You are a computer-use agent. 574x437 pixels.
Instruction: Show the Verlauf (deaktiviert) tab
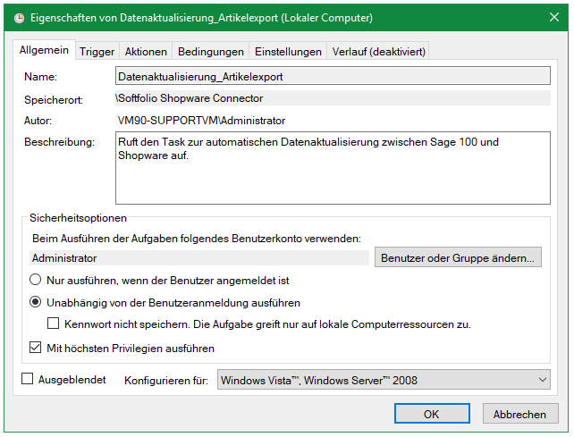coord(379,52)
